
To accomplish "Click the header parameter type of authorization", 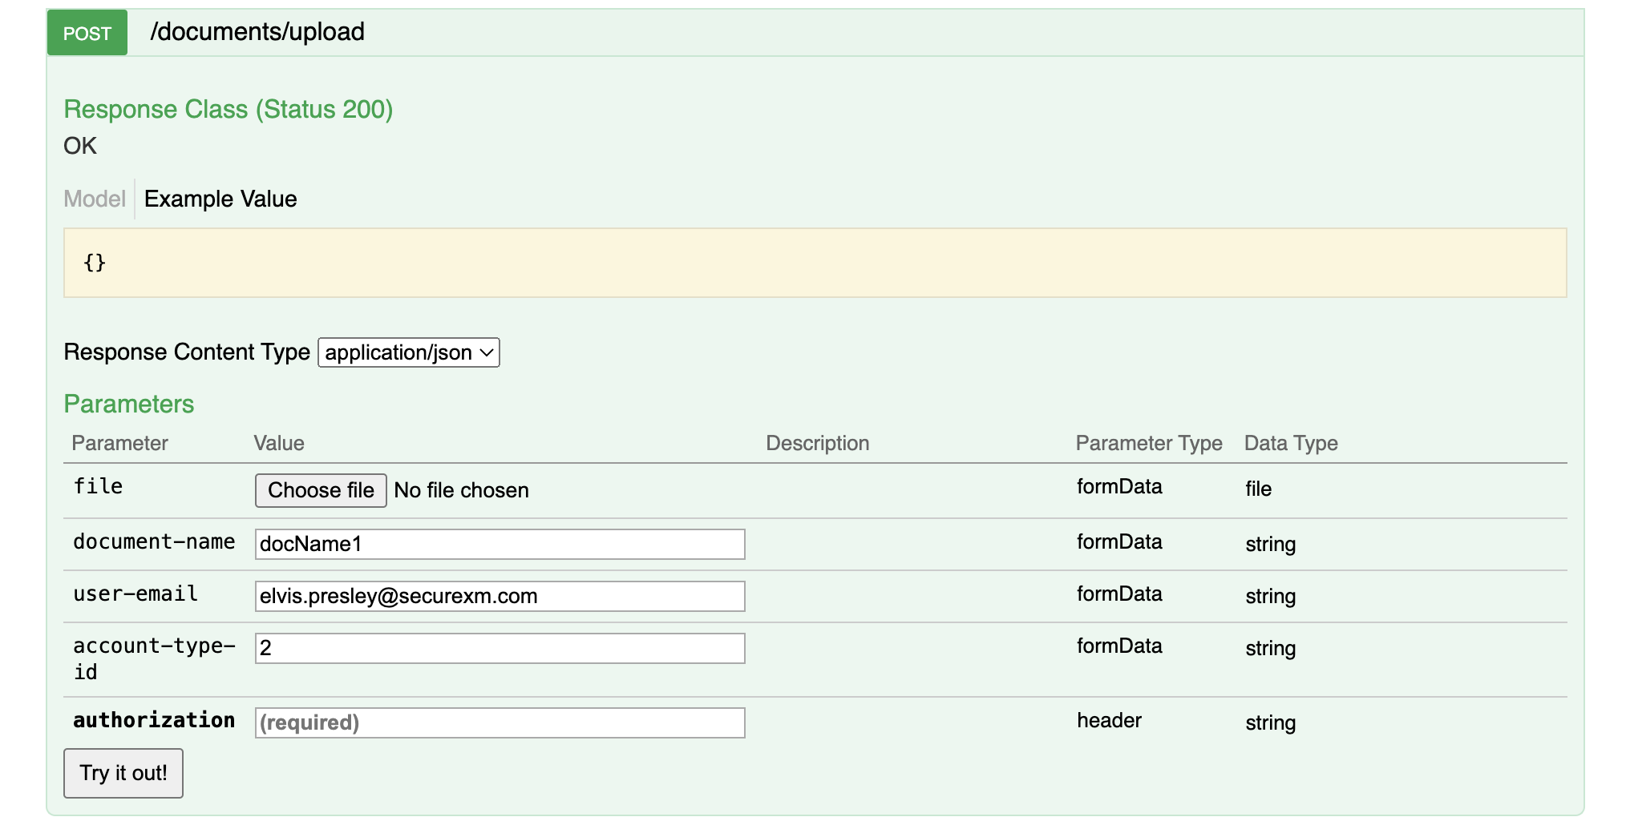I will 1108,720.
